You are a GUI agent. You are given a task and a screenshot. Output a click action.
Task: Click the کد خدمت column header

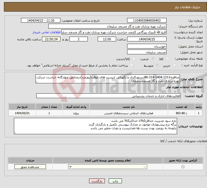[182, 107]
